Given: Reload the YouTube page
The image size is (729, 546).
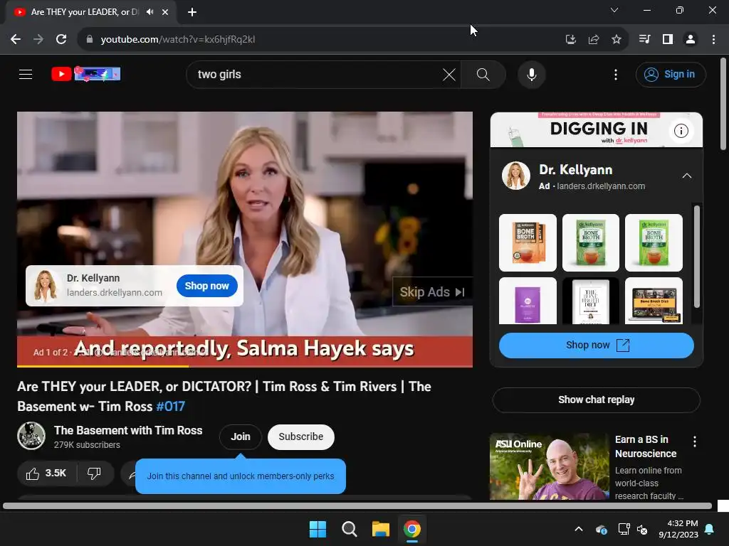Looking at the screenshot, I should pos(61,40).
